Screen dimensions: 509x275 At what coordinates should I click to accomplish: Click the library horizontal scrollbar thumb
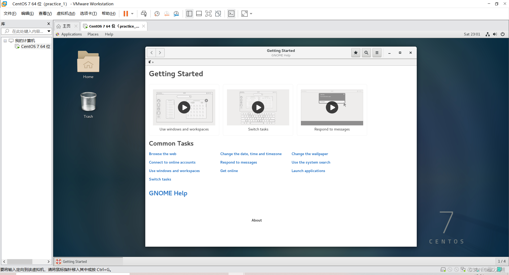[x=20, y=262]
